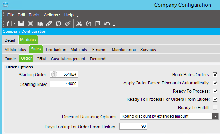Click the Undo arrow toolbar icon
Screen dimensions: 220x134
[107, 24]
